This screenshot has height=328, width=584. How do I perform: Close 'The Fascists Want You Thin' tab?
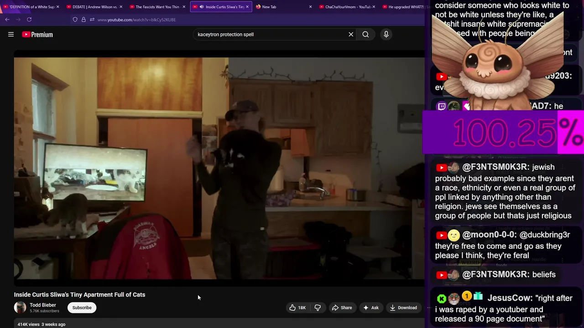pyautogui.click(x=184, y=7)
